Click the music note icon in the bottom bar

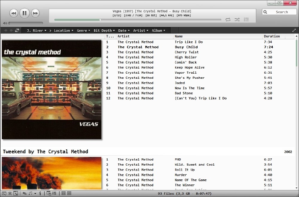coord(30,193)
